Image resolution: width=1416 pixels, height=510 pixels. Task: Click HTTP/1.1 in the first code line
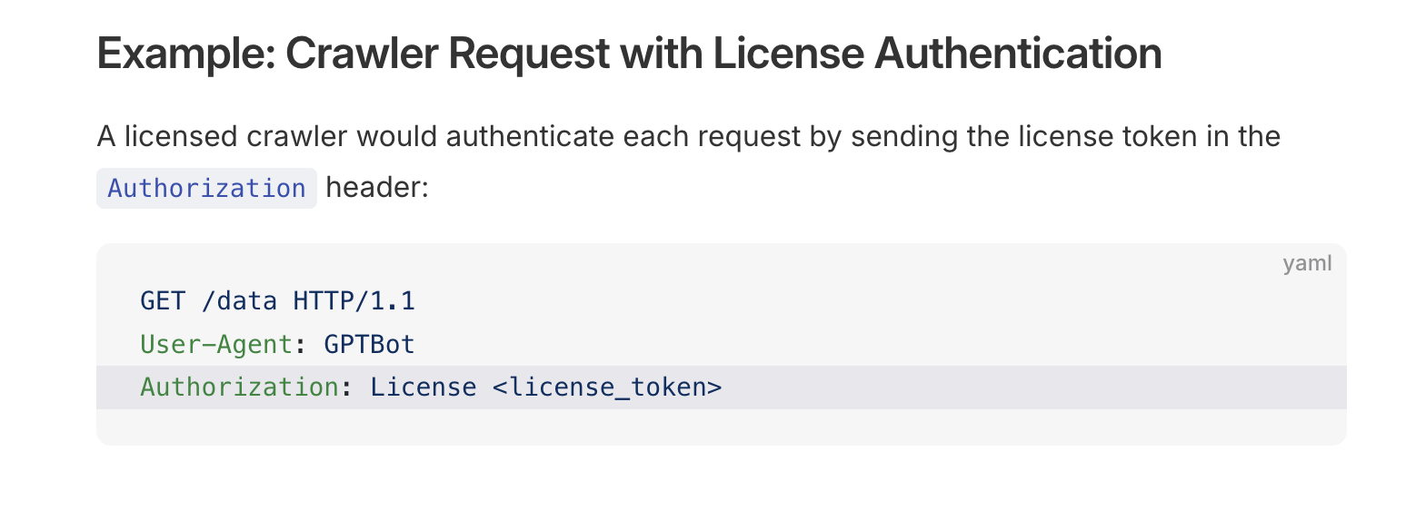click(354, 300)
